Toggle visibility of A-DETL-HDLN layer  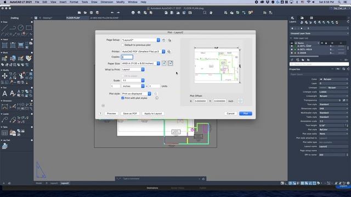click(292, 50)
